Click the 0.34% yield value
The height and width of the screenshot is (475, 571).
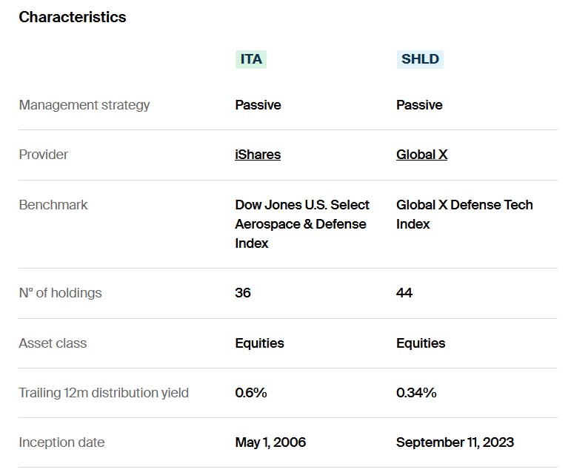point(416,393)
